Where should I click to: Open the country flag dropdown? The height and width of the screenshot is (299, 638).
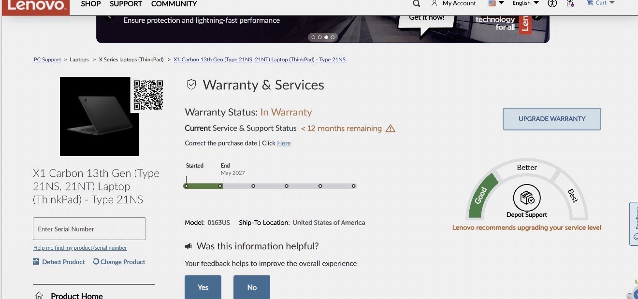point(496,3)
